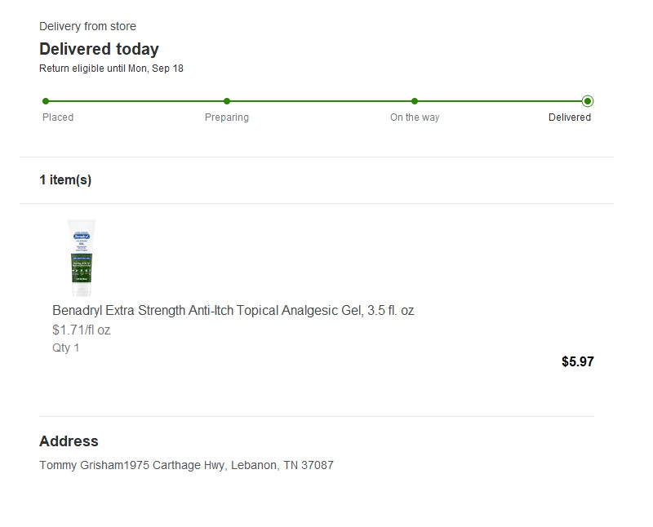Viewport: 653px width, 527px height.
Task: Click the "Preparing" label under the tracker
Action: 227,117
